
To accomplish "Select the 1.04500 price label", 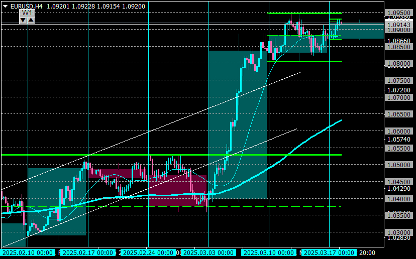I will coord(399,182).
